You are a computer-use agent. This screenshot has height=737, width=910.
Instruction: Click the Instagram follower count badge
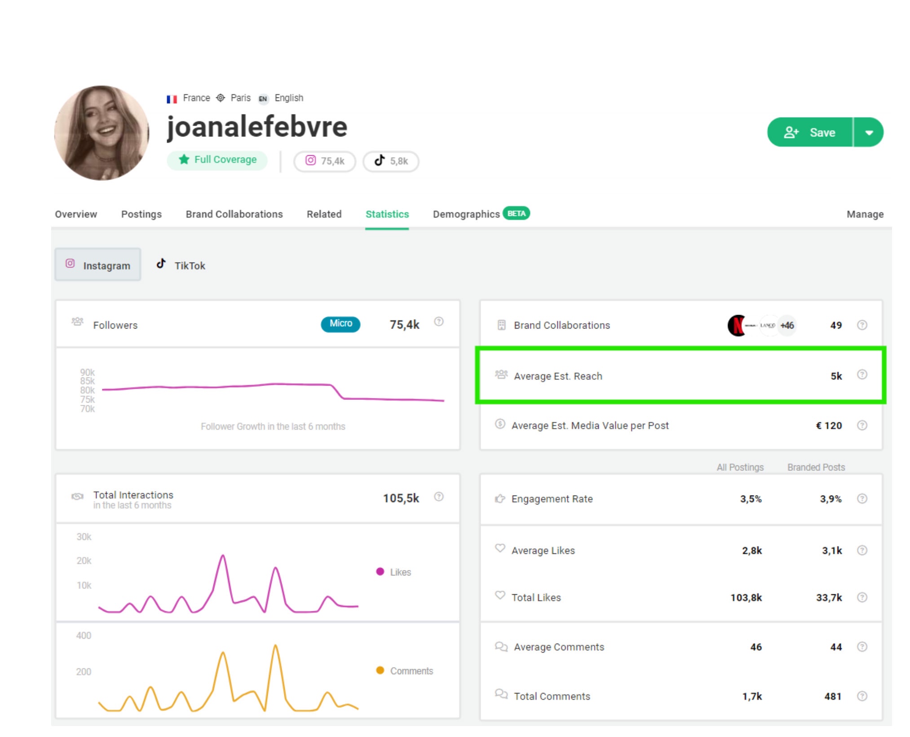pyautogui.click(x=324, y=161)
